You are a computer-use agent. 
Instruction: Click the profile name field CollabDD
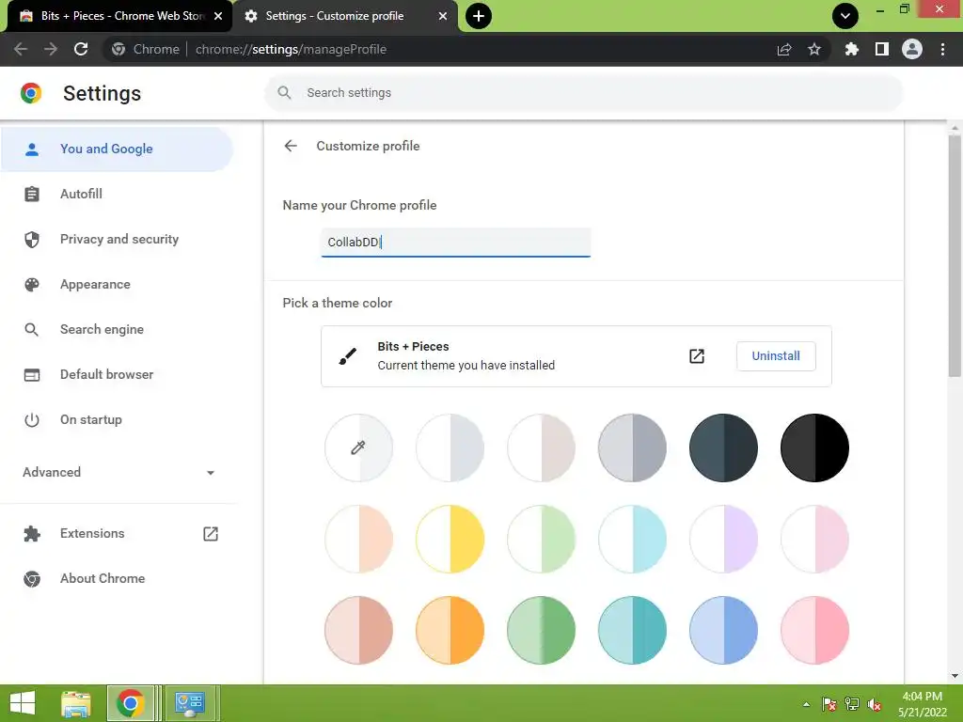456,242
